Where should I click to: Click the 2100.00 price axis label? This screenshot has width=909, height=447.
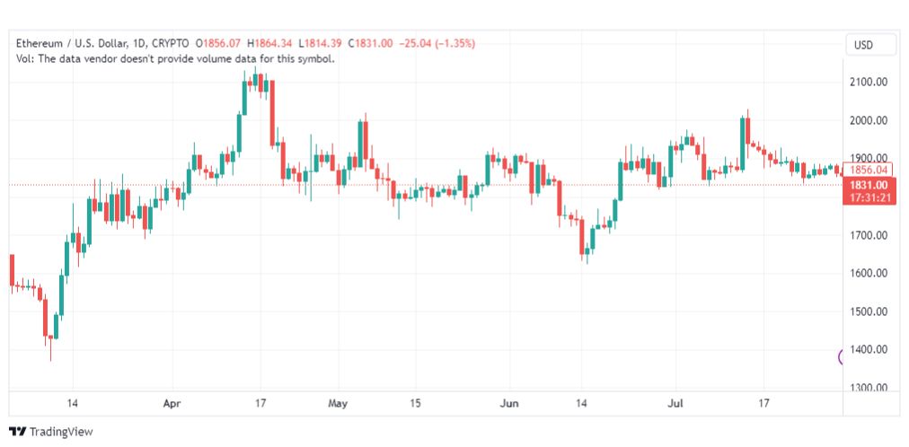[868, 83]
